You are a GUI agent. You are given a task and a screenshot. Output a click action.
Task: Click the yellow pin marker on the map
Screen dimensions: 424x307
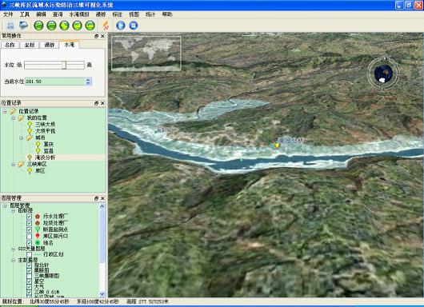[277, 146]
